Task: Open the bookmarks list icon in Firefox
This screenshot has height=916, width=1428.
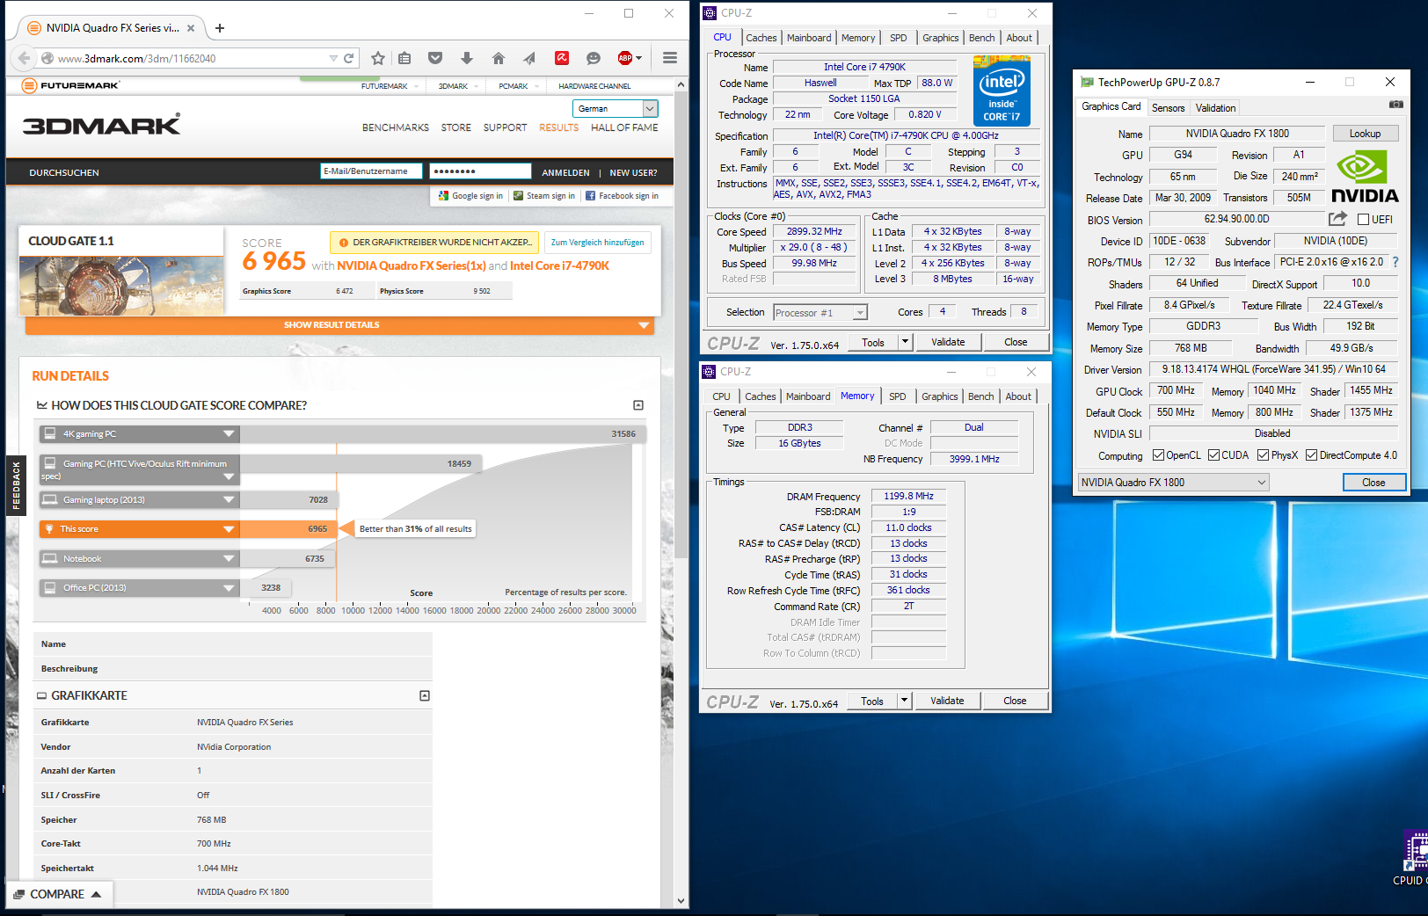Action: (x=404, y=58)
